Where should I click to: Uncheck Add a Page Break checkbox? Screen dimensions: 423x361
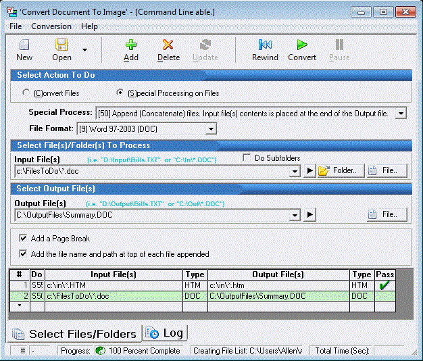[x=23, y=238]
